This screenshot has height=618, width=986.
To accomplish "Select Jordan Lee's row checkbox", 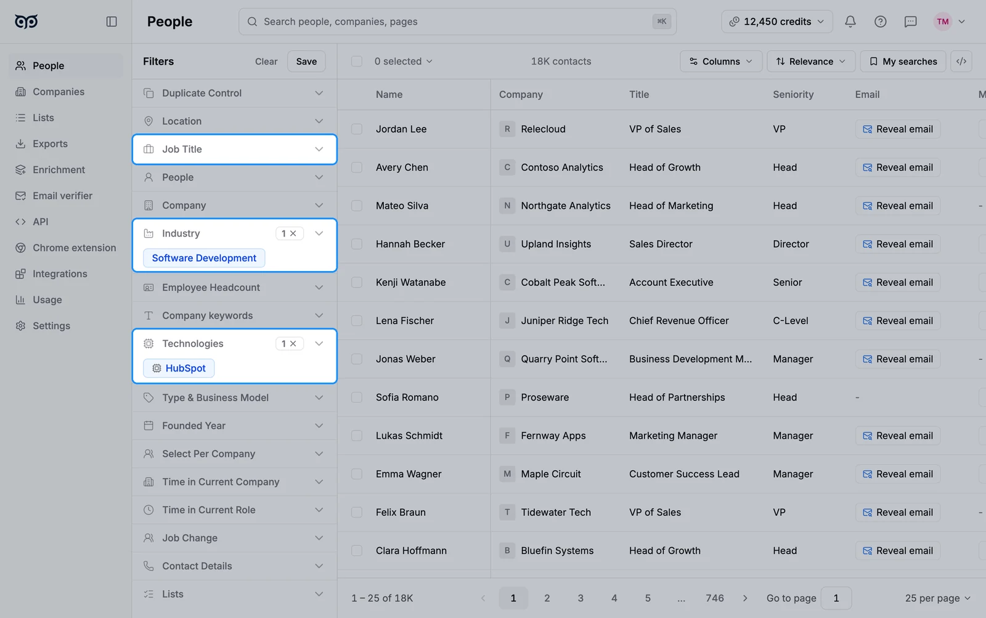I will tap(357, 129).
